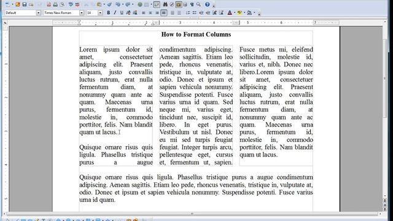Open Page Preview icon
This screenshot has width=393, height=221.
pyautogui.click(x=62, y=4)
